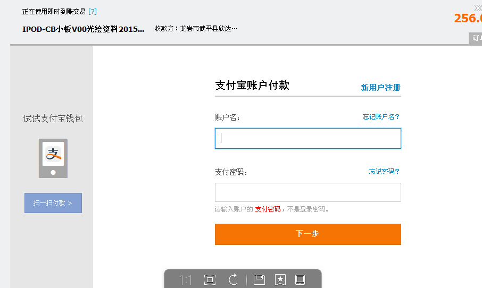Rotate the image with the rotate icon
Screen dimensions: 482x288
[x=234, y=279]
